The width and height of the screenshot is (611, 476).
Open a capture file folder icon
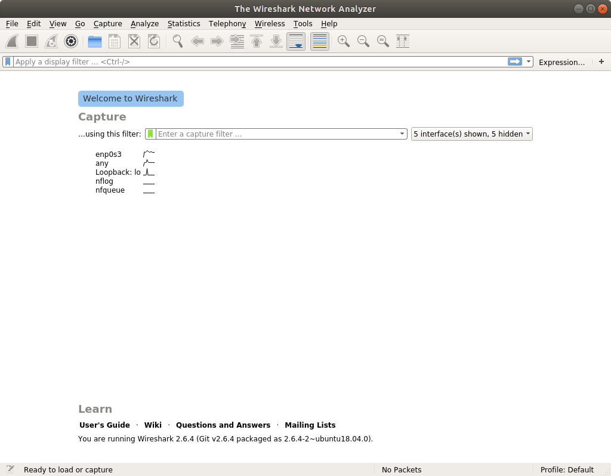95,41
